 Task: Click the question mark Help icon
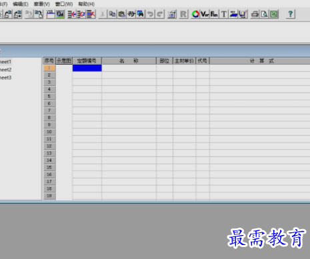click(290, 14)
